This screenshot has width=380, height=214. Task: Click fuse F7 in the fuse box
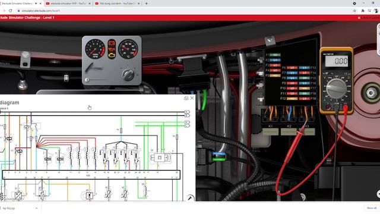click(x=292, y=73)
